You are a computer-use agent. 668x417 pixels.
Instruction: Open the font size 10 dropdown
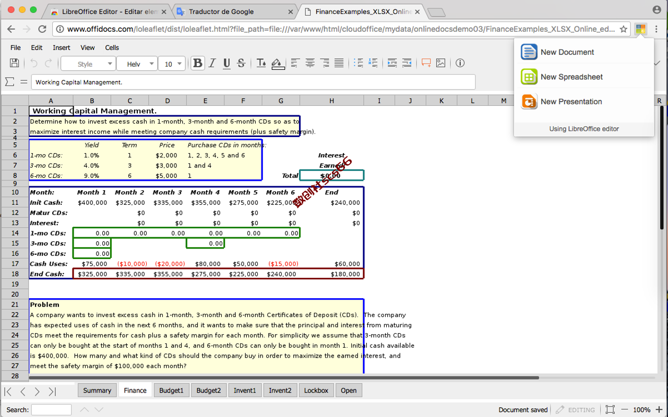click(172, 64)
